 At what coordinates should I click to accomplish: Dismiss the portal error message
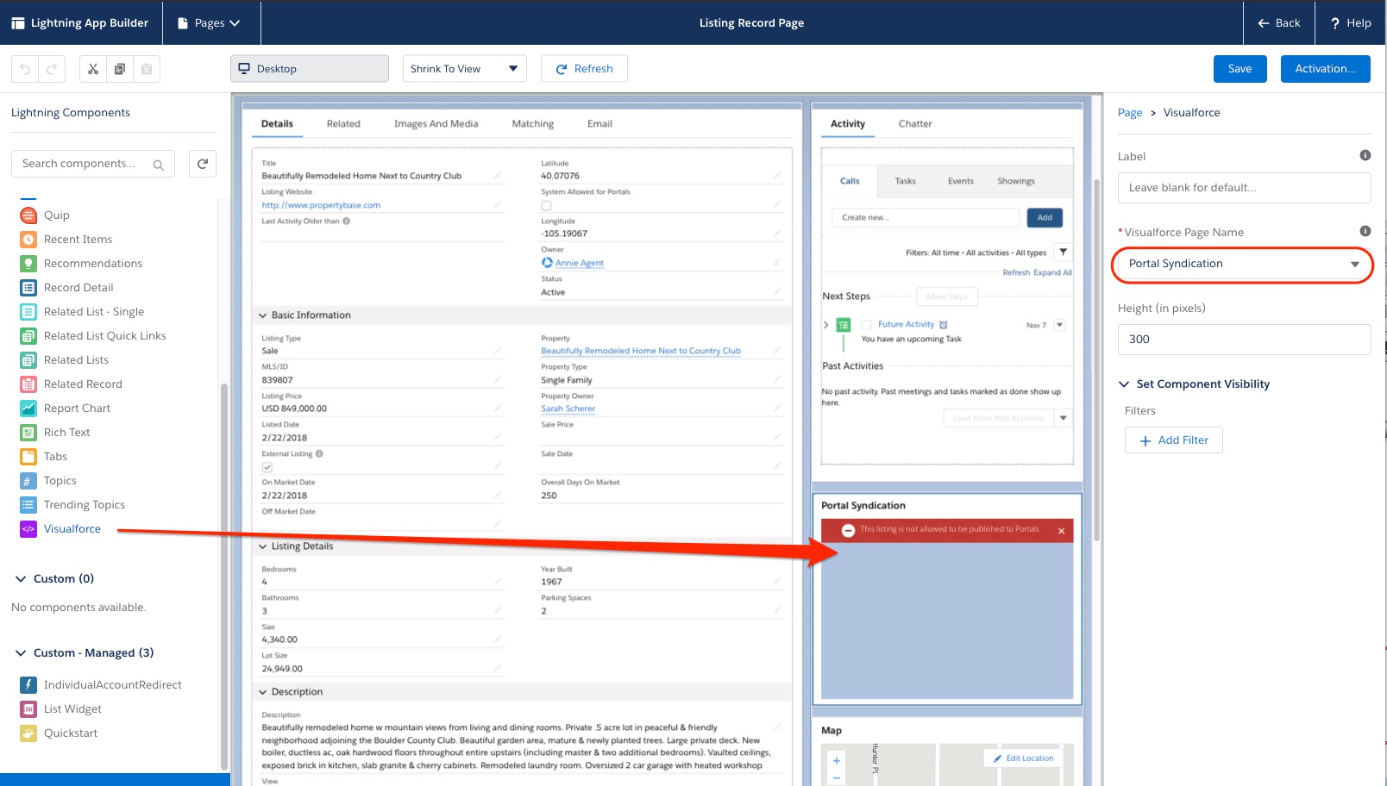coord(1062,531)
